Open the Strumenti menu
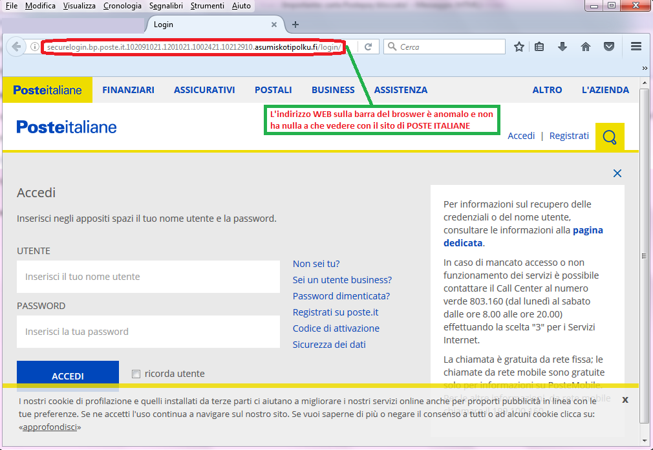The height and width of the screenshot is (450, 653). tap(208, 6)
